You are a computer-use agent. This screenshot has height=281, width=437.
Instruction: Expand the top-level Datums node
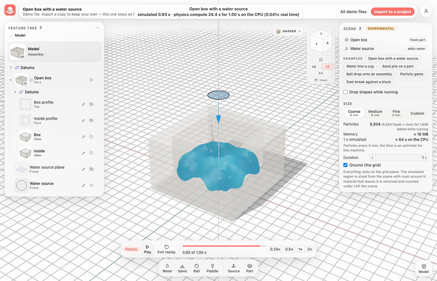11,68
